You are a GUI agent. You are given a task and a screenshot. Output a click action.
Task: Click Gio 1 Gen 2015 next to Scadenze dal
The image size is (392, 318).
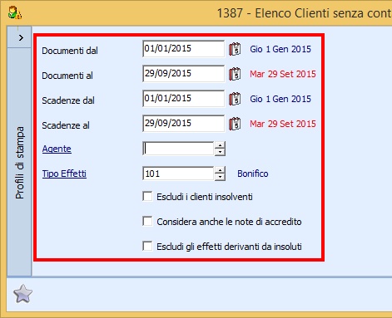tap(280, 99)
